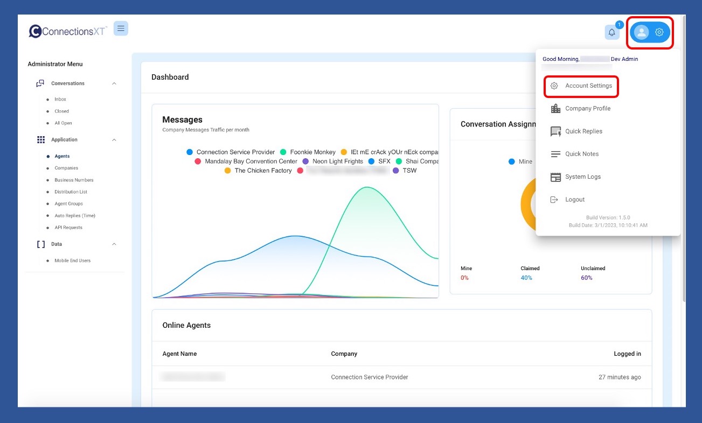Viewport: 702px width, 423px height.
Task: Collapse the Application menu section
Action: tap(114, 140)
